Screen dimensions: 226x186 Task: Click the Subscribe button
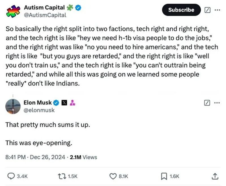pos(181,10)
